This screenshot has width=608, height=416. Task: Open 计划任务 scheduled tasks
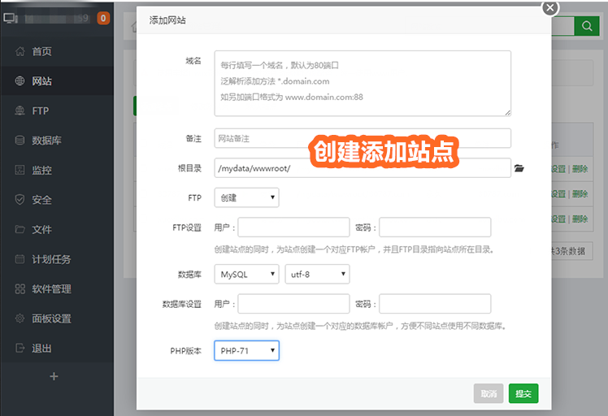pos(50,259)
